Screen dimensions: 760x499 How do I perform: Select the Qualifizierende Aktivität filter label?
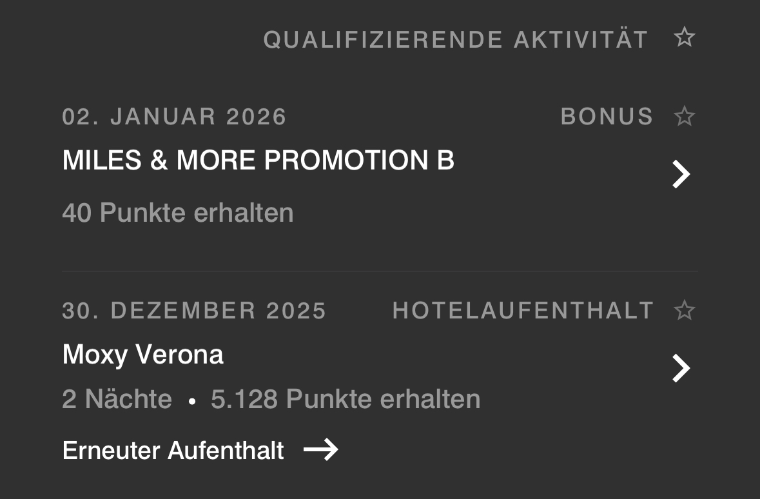[455, 40]
